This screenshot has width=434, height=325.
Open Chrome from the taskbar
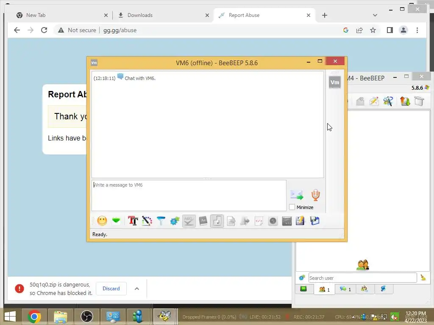(34, 317)
